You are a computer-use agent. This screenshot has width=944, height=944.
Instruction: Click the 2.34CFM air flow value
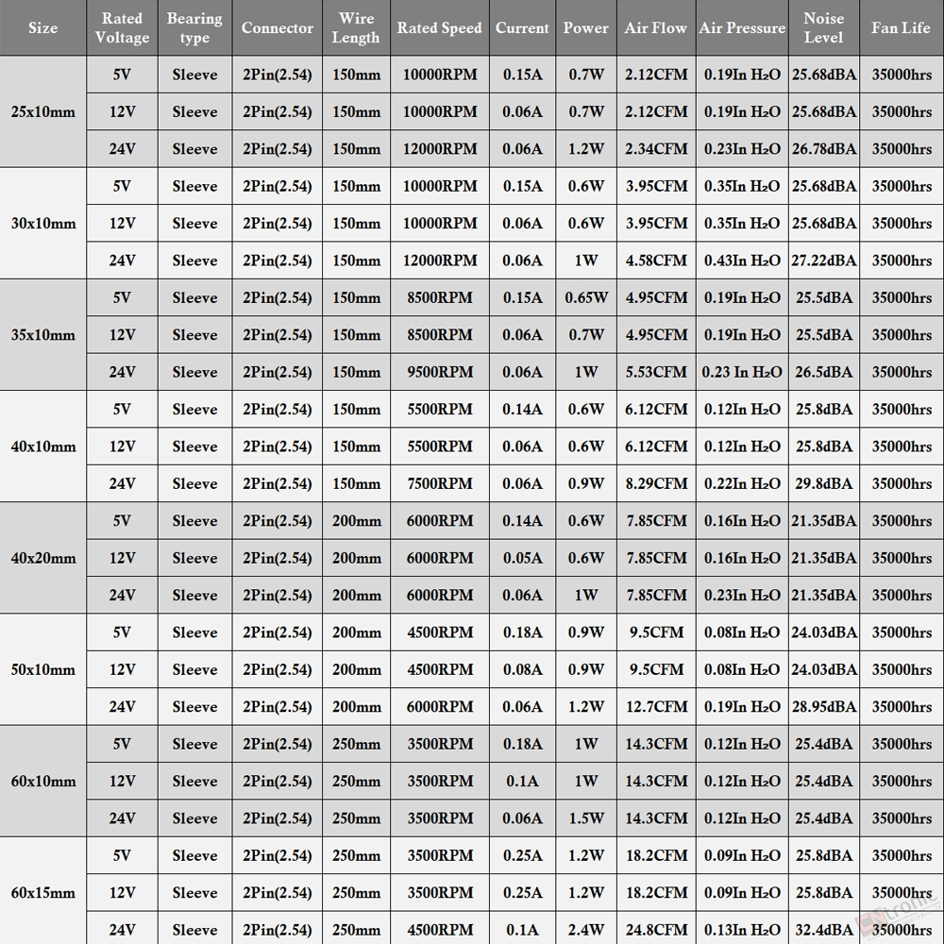pos(656,149)
